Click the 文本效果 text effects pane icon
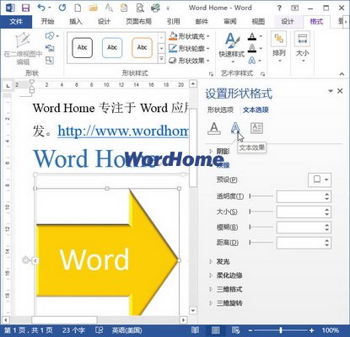 tap(235, 128)
